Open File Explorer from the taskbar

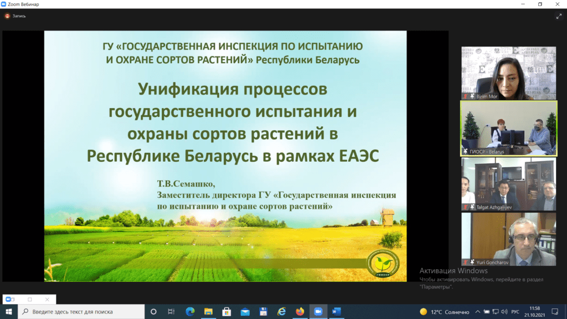click(208, 311)
